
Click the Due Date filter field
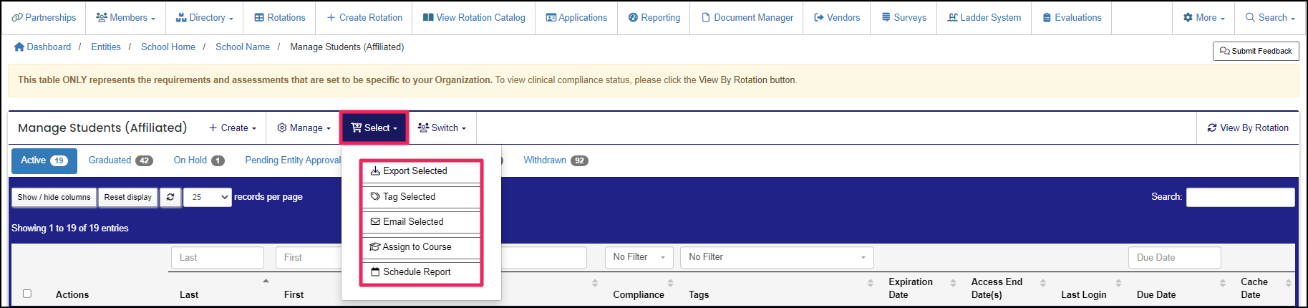(x=1175, y=257)
